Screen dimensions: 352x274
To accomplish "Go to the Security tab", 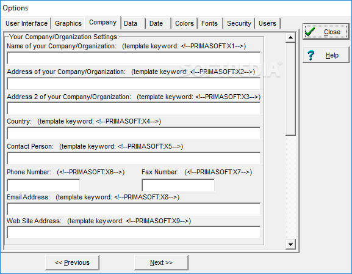I will 239,23.
